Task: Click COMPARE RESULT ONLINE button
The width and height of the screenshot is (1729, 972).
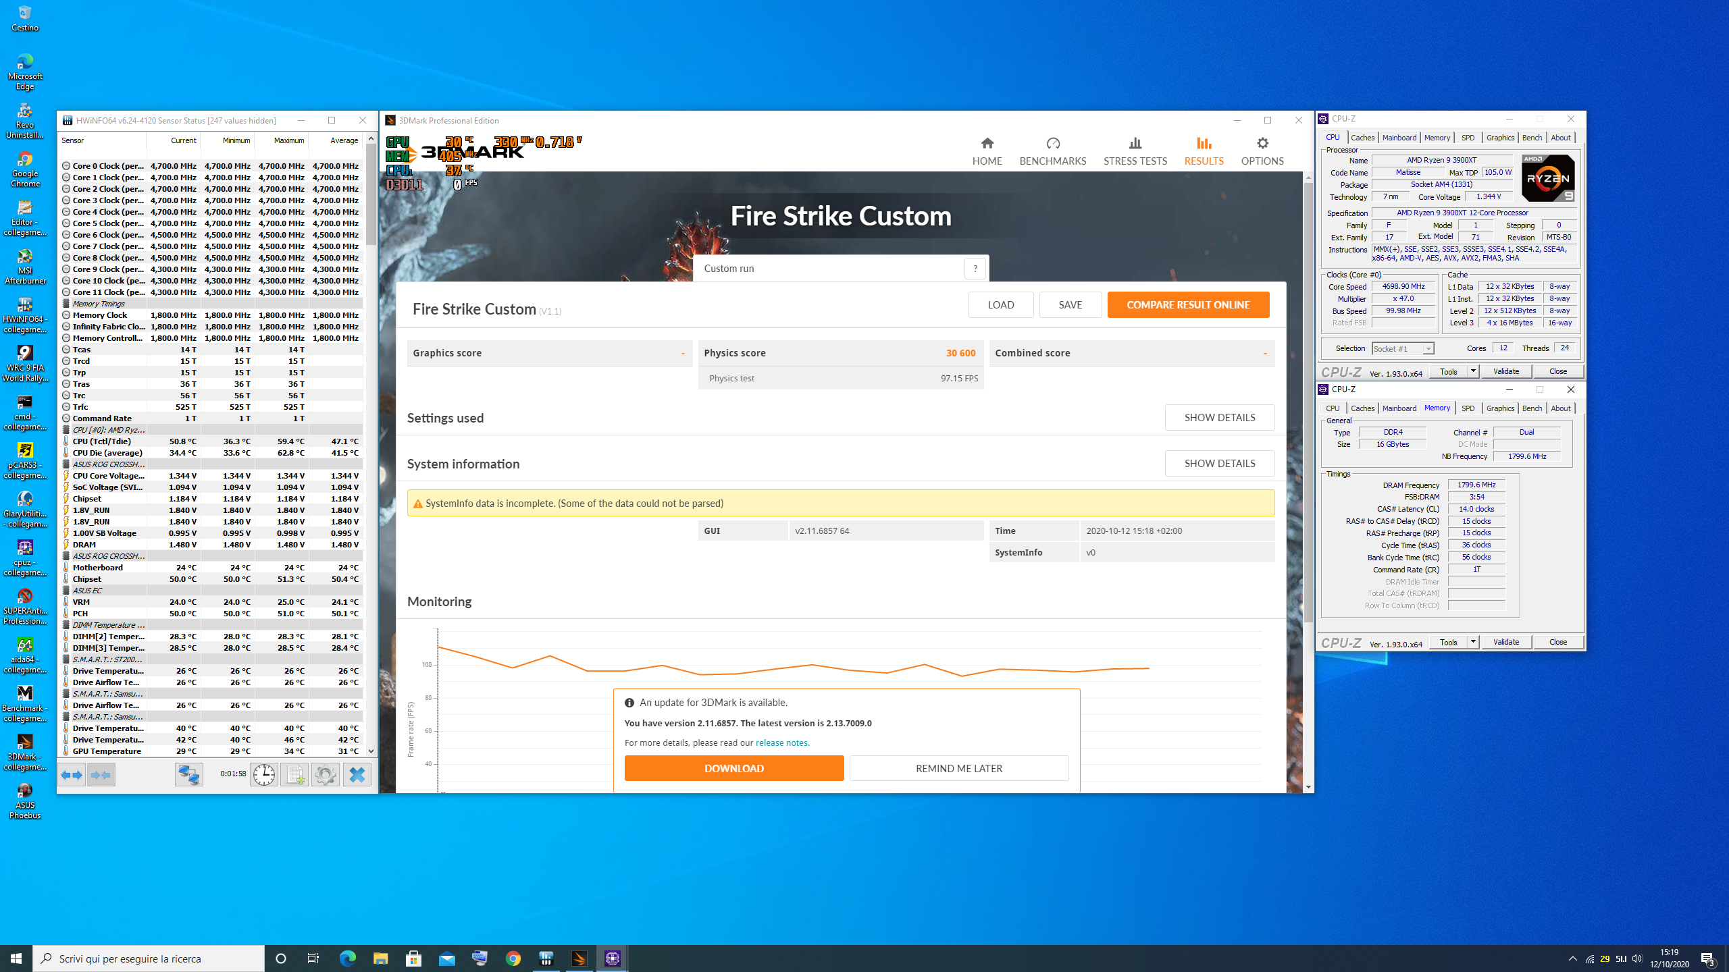Action: pos(1188,305)
